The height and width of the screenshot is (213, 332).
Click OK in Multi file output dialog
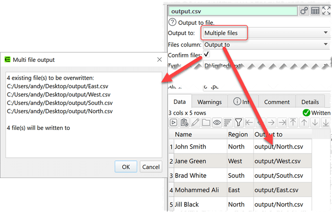click(126, 167)
